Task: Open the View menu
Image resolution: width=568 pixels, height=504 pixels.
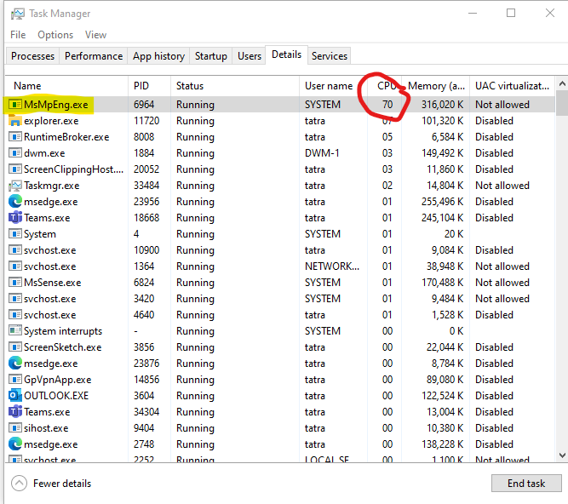Action: 95,35
